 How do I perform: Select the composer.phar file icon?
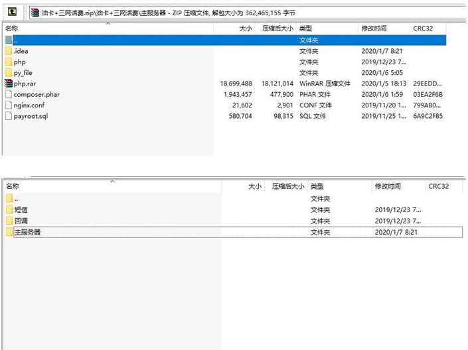coord(9,94)
